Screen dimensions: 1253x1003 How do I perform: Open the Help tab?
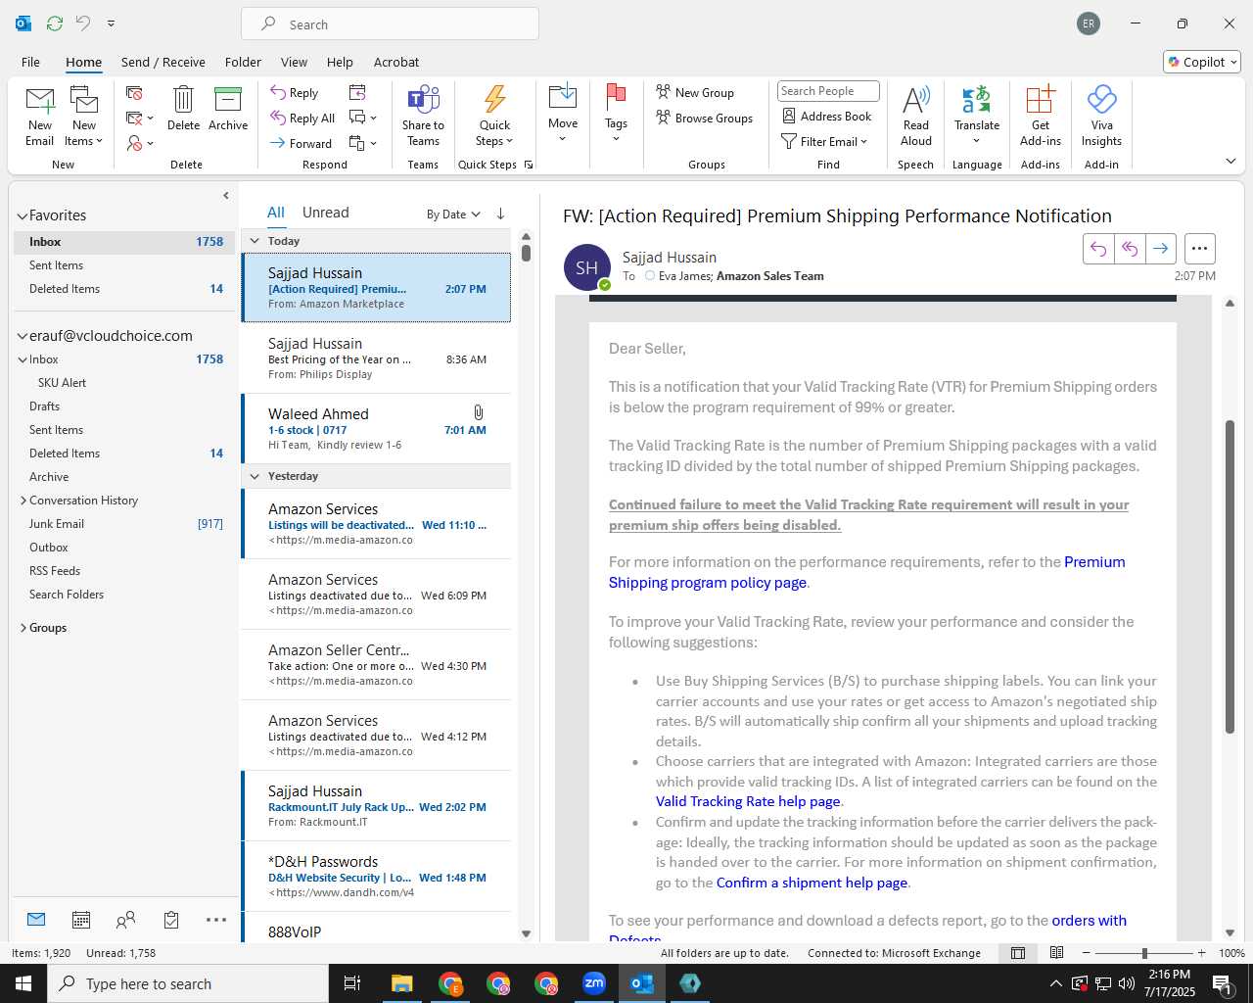click(340, 62)
